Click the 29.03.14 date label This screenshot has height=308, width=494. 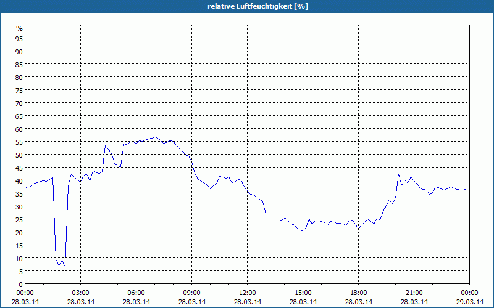point(470,302)
